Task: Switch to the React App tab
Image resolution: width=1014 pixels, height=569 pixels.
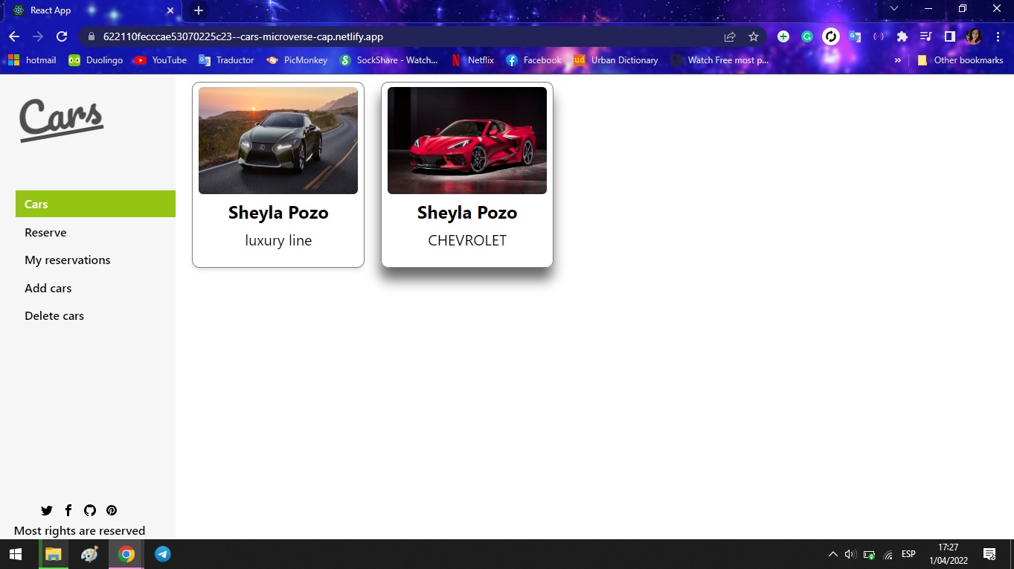Action: coord(93,10)
